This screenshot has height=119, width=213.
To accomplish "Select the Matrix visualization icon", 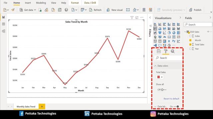I will pos(164,41).
